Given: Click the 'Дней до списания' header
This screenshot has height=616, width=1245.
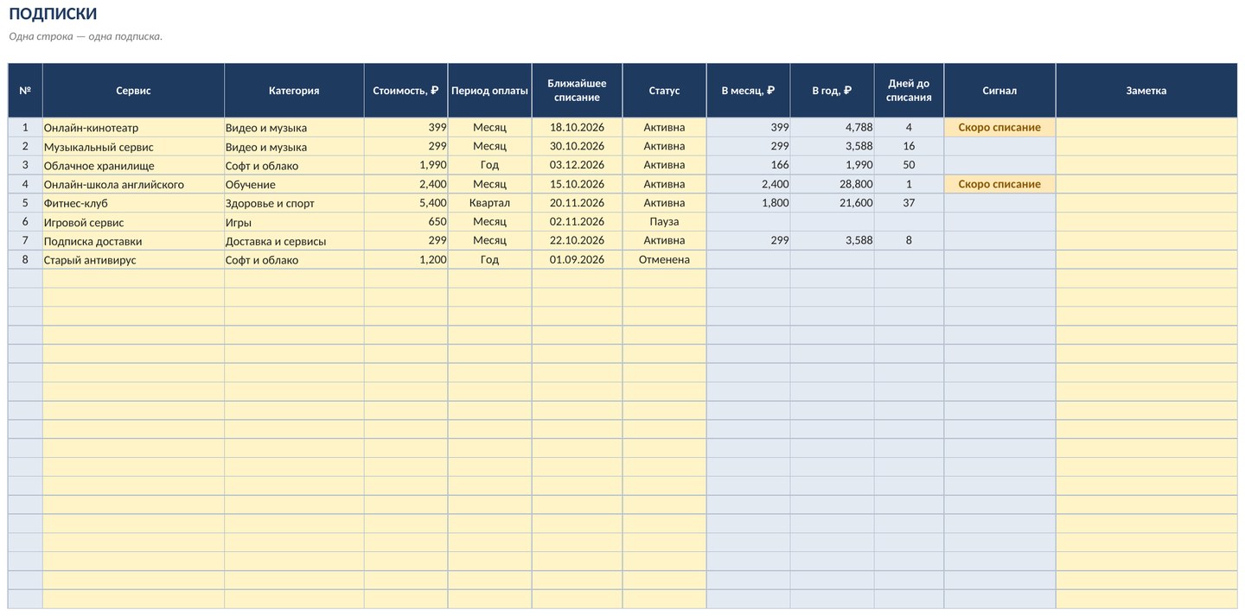Looking at the screenshot, I should [909, 91].
